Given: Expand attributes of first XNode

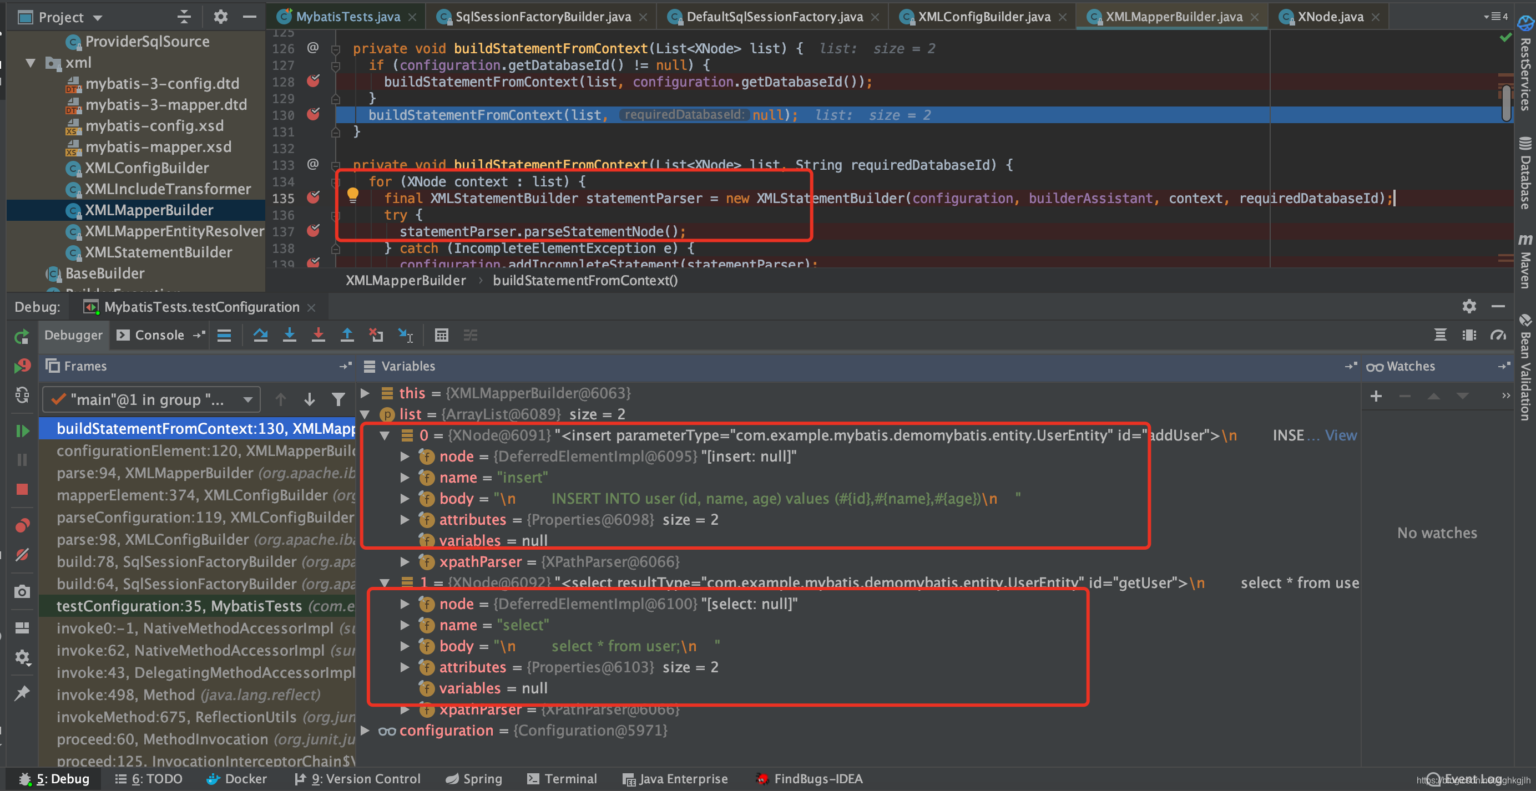Looking at the screenshot, I should (405, 520).
